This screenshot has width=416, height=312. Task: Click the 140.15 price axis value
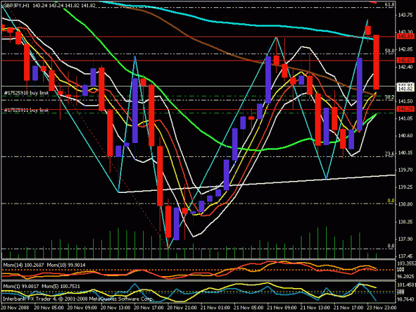click(405, 153)
